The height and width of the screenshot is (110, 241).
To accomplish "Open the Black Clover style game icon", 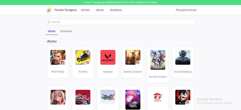I will (x=183, y=97).
